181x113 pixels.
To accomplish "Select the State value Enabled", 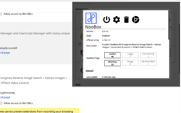I will pyautogui.click(x=106, y=36).
